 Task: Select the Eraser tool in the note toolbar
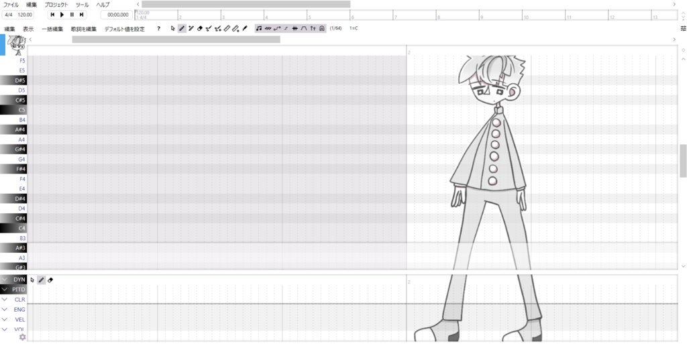click(200, 28)
